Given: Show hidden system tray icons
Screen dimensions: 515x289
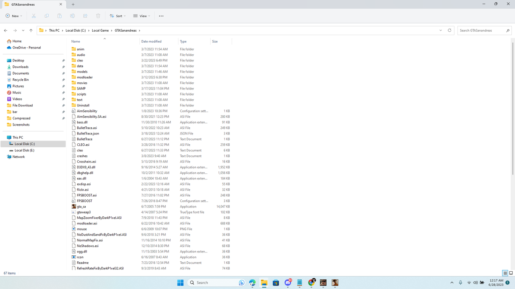Looking at the screenshot, I should tap(452, 283).
